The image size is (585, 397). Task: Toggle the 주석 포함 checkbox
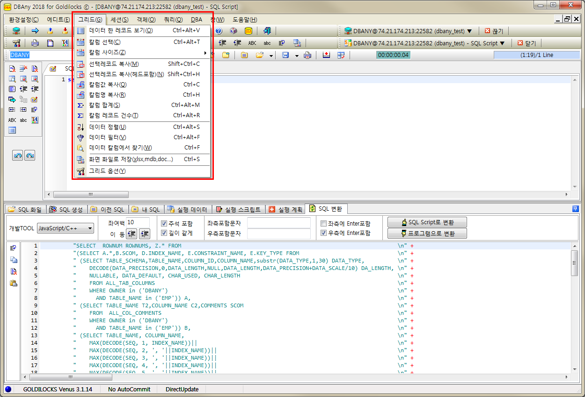(x=164, y=224)
